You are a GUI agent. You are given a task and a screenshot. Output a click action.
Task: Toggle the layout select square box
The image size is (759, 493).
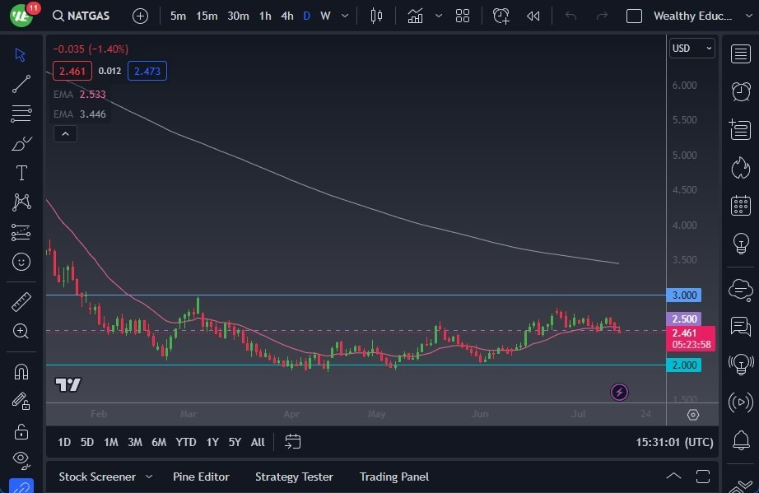click(x=634, y=16)
